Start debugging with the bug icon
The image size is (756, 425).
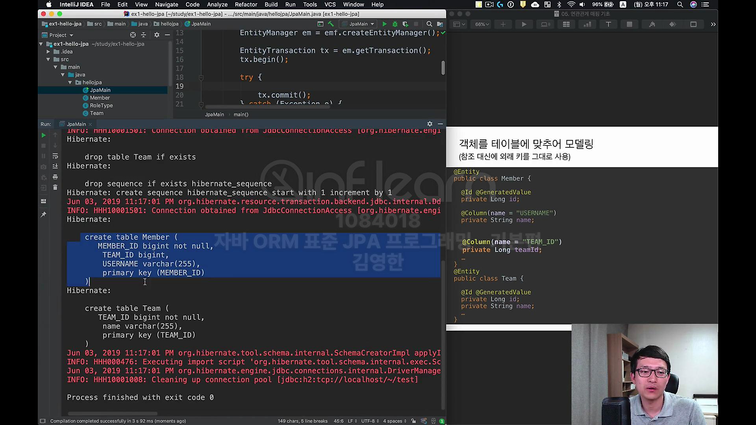394,24
